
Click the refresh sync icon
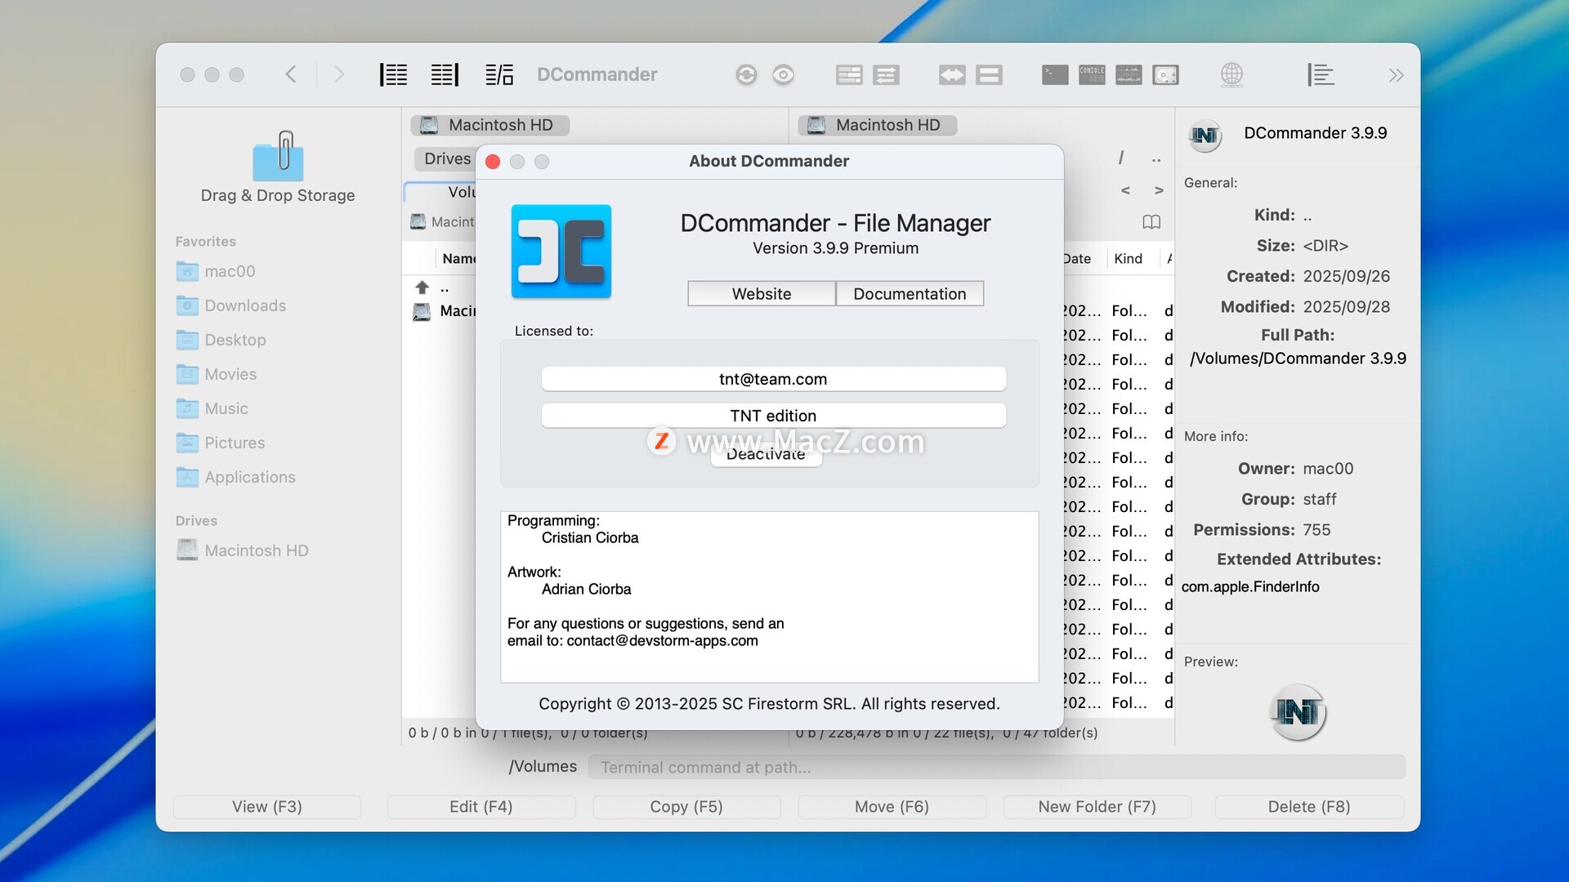pyautogui.click(x=746, y=75)
